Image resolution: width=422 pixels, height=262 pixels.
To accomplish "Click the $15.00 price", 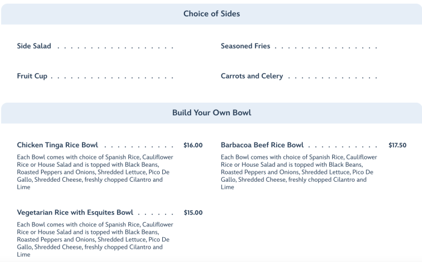I will click(x=193, y=213).
